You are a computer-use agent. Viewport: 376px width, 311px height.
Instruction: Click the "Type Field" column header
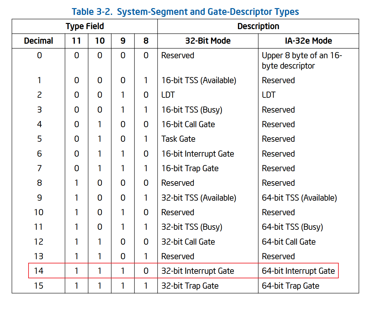coord(85,27)
